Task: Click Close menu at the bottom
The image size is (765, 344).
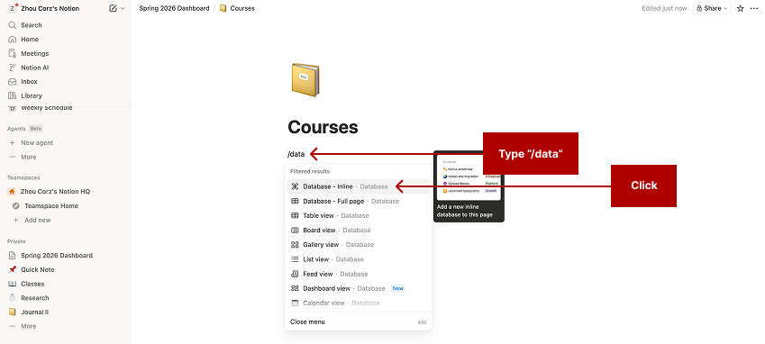Action: [359, 321]
